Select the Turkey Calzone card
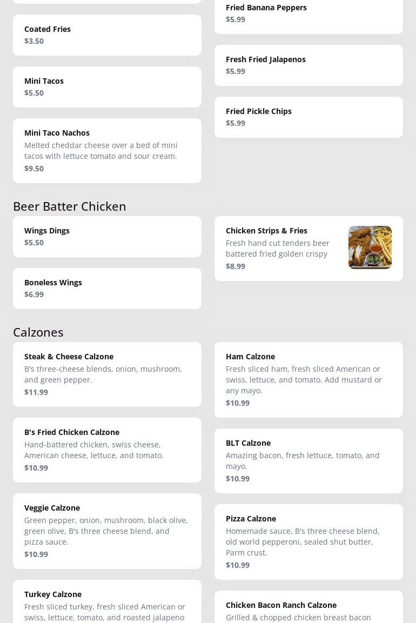 click(x=108, y=601)
